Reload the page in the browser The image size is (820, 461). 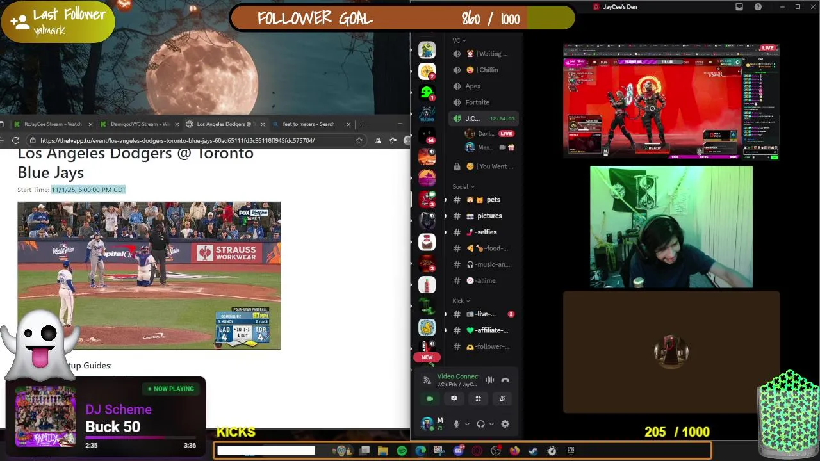click(x=15, y=140)
